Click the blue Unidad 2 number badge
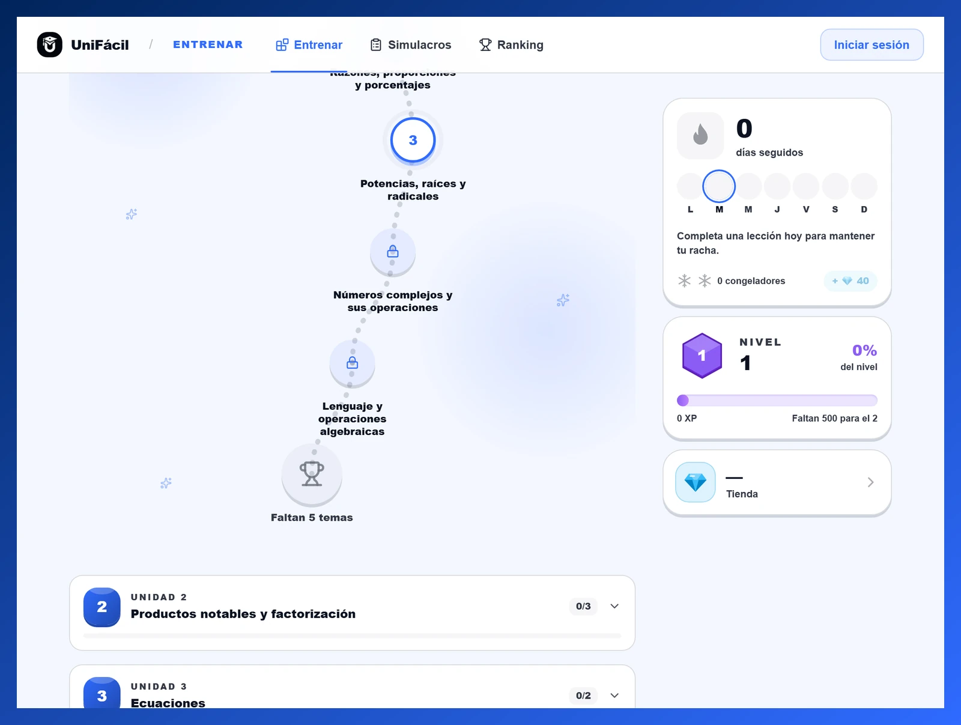Image resolution: width=961 pixels, height=725 pixels. 102,607
